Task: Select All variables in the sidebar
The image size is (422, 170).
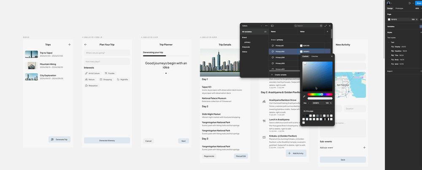Action: click(x=254, y=32)
